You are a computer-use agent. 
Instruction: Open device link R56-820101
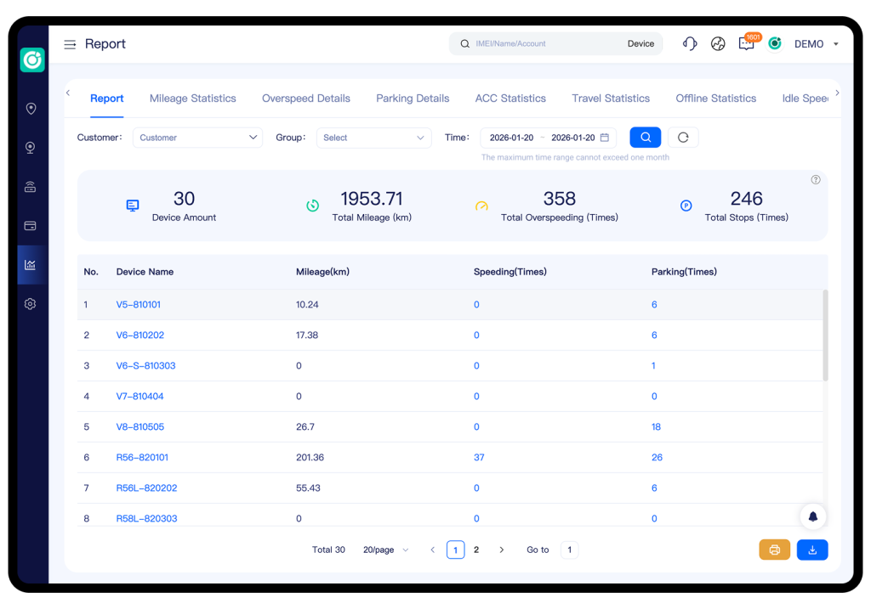pyautogui.click(x=142, y=458)
